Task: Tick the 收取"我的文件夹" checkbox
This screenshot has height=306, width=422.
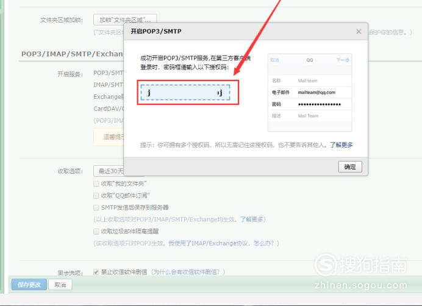Action: pos(96,184)
